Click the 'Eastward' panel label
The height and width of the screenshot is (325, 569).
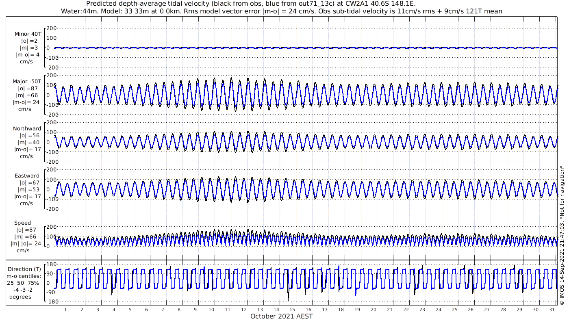click(x=27, y=176)
